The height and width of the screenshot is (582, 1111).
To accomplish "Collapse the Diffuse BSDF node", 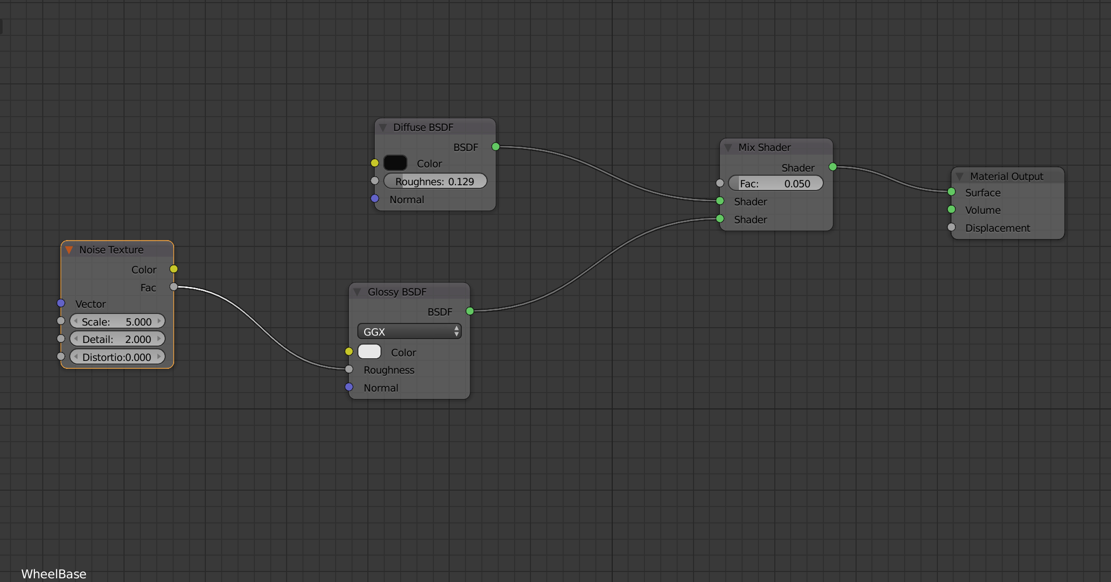I will (383, 127).
